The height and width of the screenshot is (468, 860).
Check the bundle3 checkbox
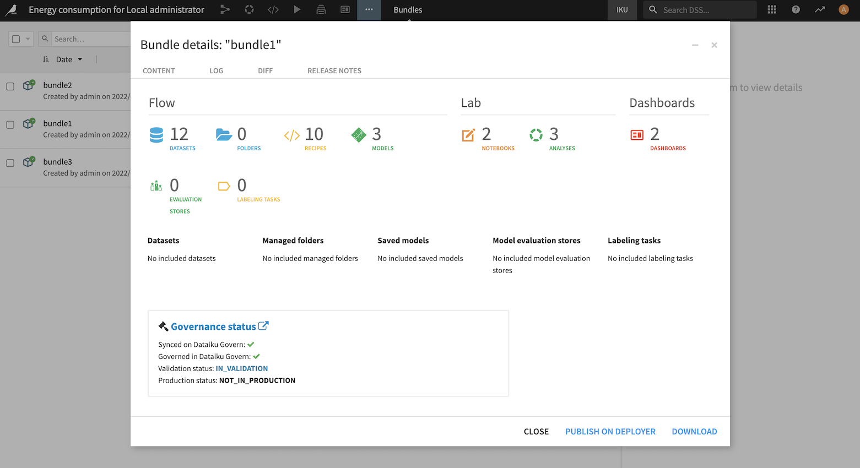tap(10, 163)
